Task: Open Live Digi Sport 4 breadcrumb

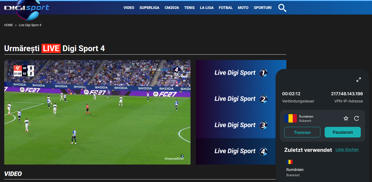Action: 30,25
